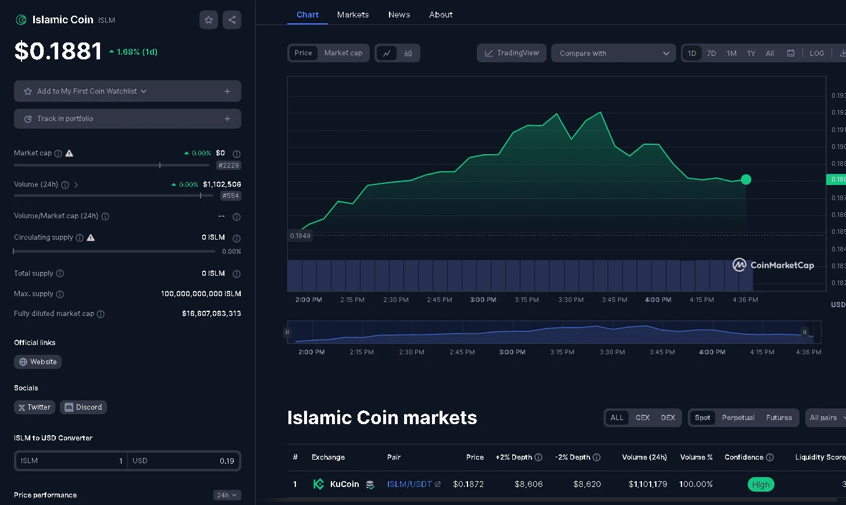Open the calendar date range picker
Screen dimensions: 846x505
click(x=791, y=53)
